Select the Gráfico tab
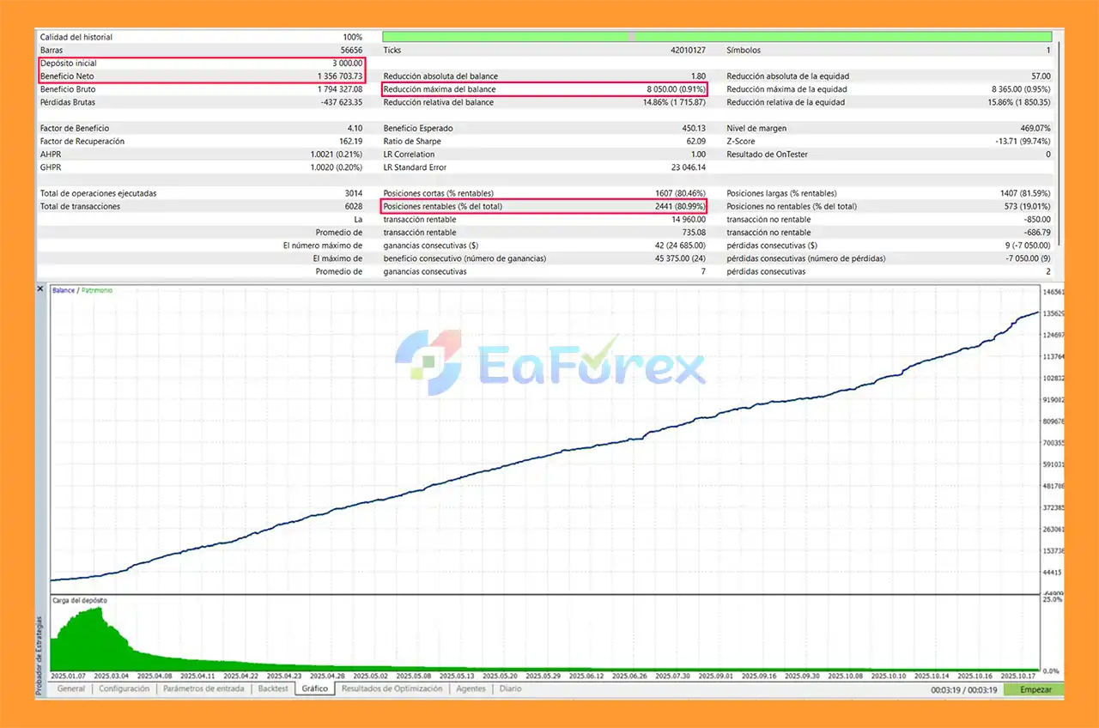The image size is (1099, 728). click(315, 689)
